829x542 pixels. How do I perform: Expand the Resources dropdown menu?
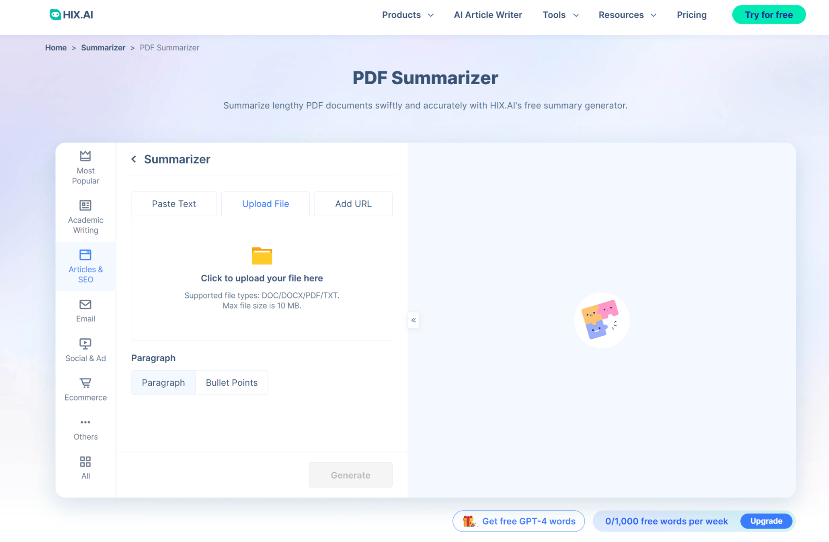tap(627, 15)
